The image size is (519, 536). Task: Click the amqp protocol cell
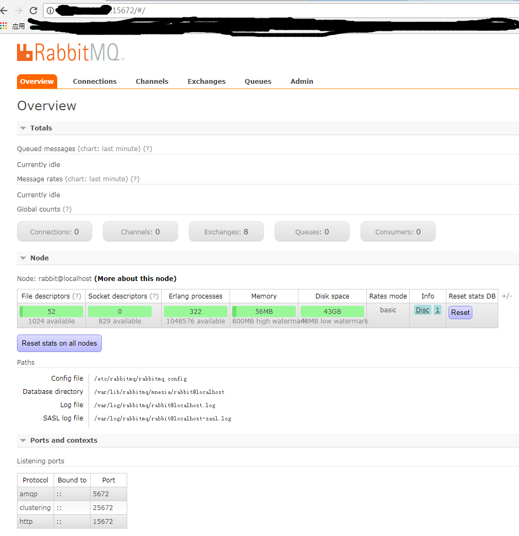36,494
